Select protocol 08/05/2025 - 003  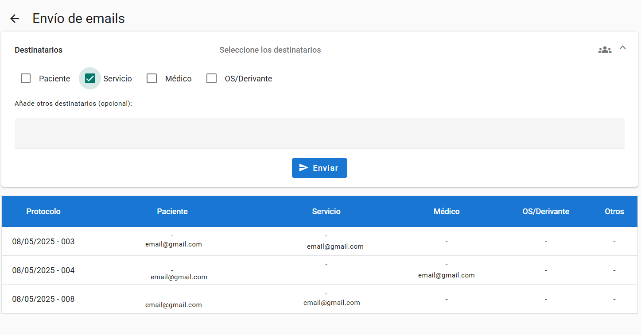[x=43, y=242]
